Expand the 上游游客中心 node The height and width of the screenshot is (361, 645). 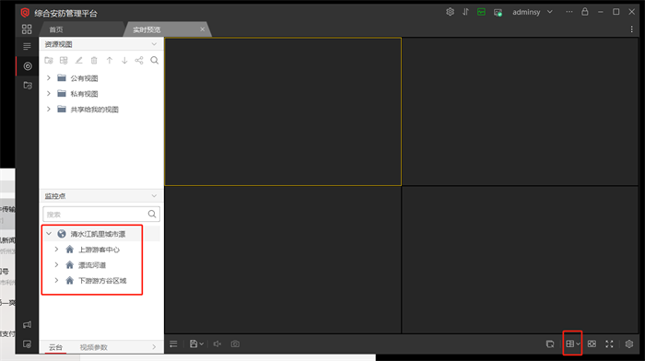[x=56, y=250]
